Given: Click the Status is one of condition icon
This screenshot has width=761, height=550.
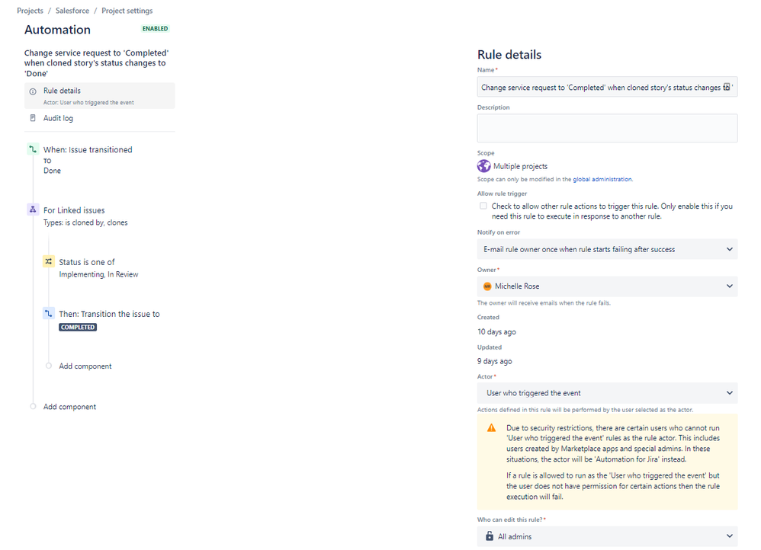Looking at the screenshot, I should coord(49,261).
